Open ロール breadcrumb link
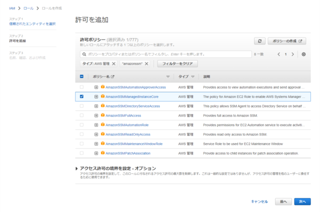The width and height of the screenshot is (320, 212). 28,8
